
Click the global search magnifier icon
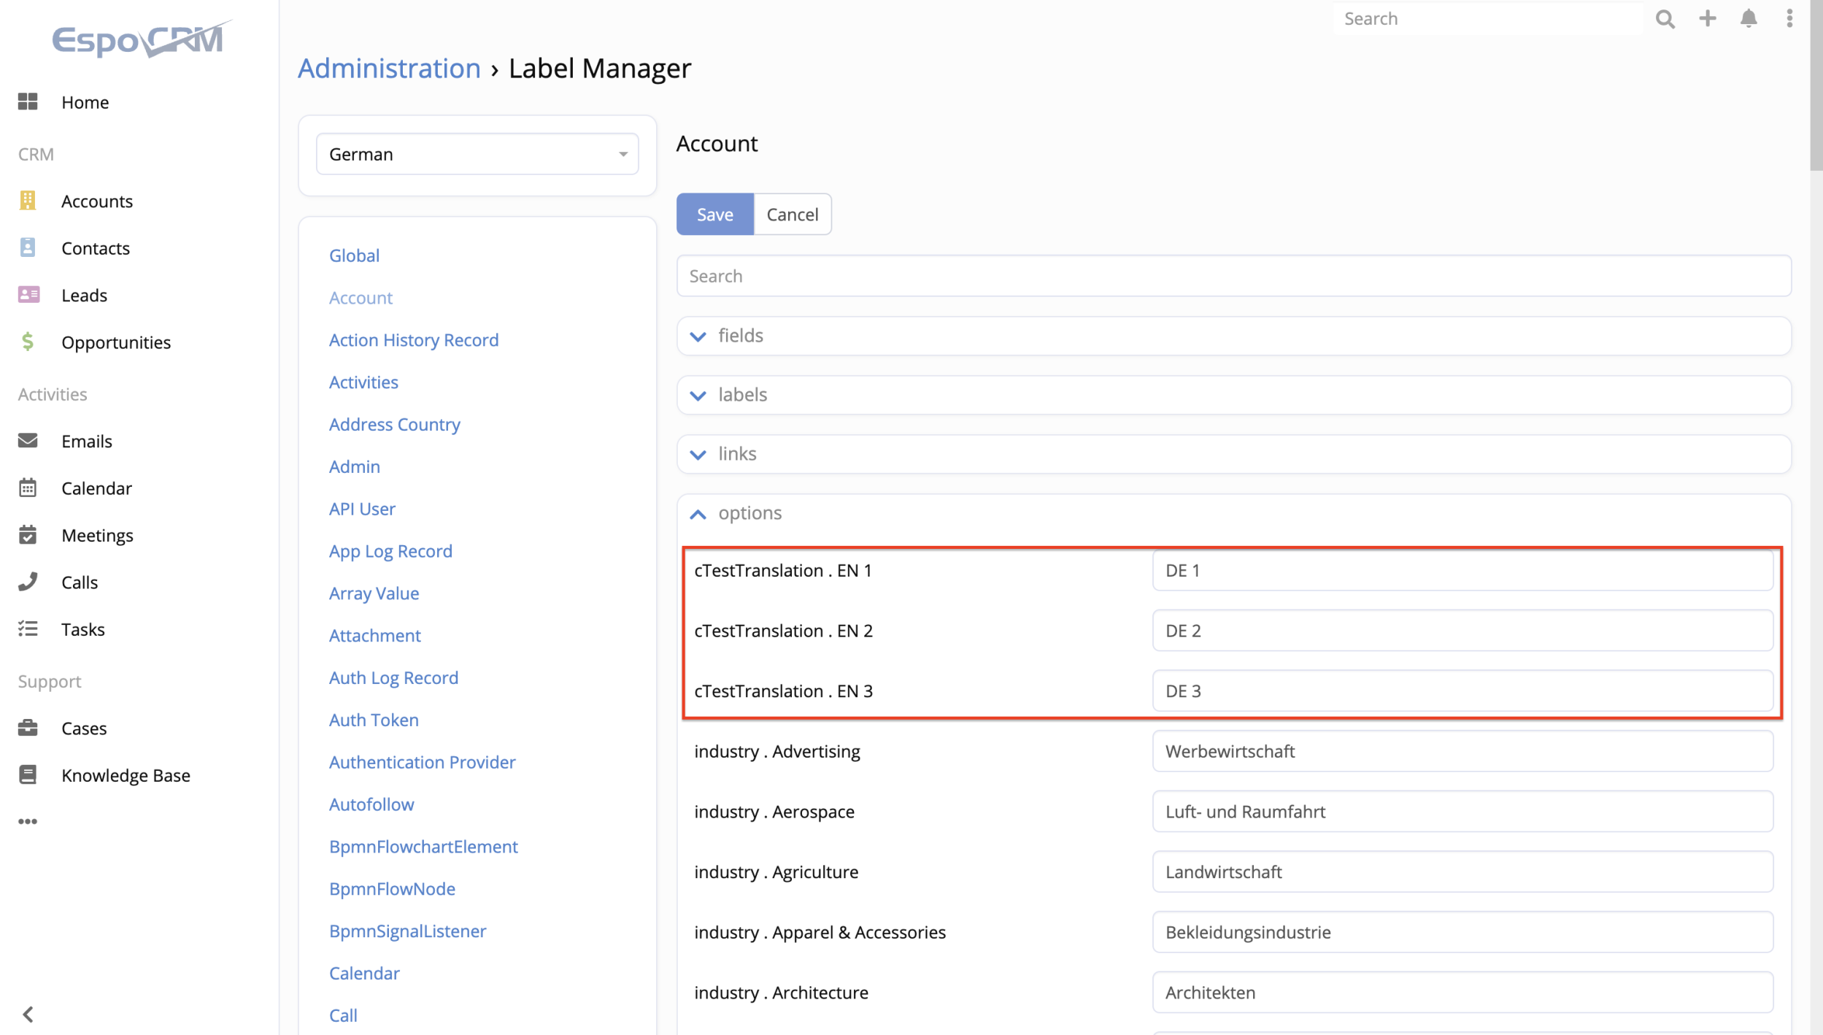[x=1665, y=19]
